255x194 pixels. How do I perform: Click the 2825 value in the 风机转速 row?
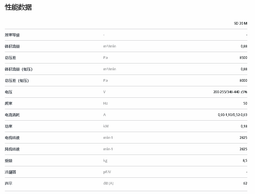[243, 149]
